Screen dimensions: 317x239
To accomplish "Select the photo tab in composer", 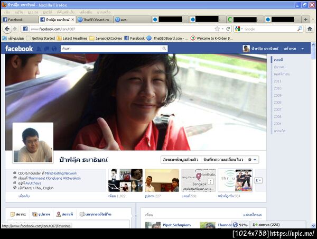I will [x=41, y=214].
